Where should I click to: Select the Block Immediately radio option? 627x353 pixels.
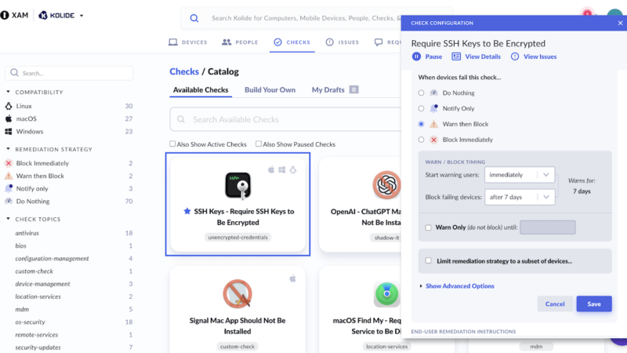point(421,140)
